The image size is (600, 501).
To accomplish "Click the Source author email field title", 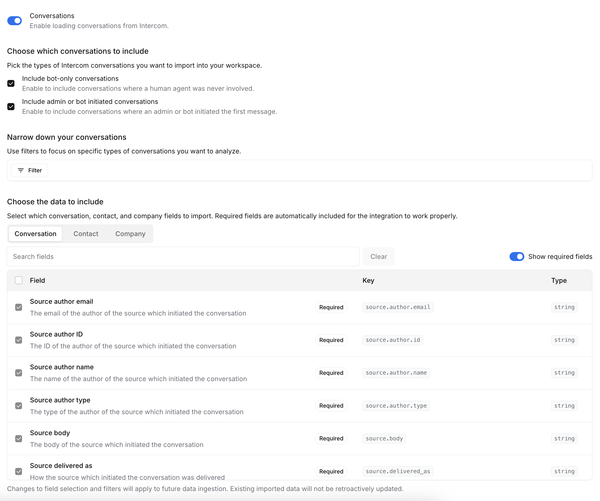I will coord(61,301).
